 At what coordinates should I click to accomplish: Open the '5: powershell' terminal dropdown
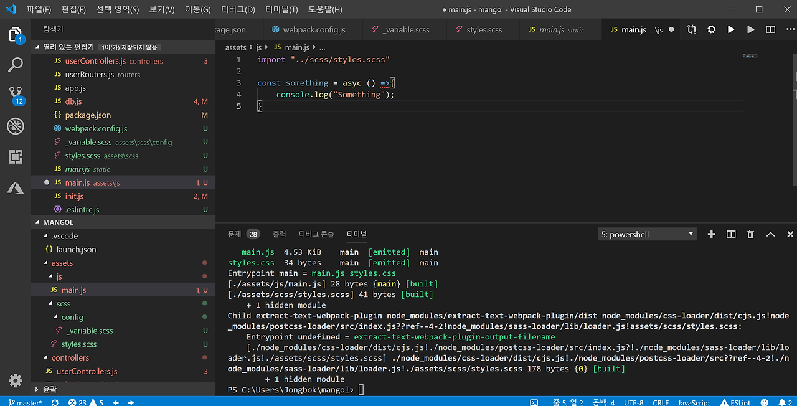(x=647, y=234)
